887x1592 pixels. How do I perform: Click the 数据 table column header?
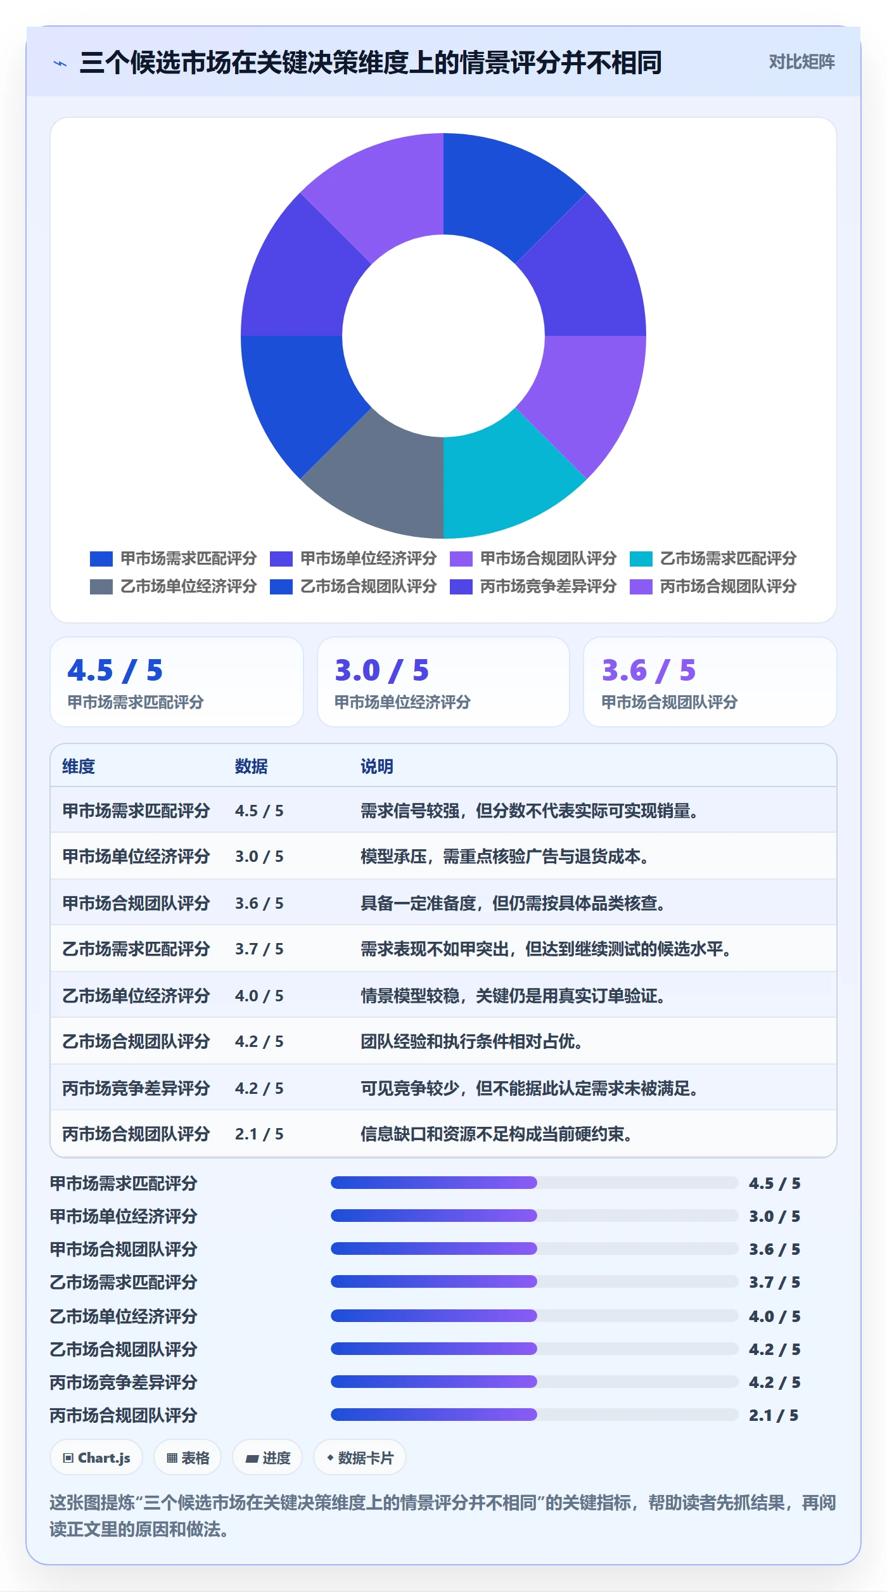point(252,766)
